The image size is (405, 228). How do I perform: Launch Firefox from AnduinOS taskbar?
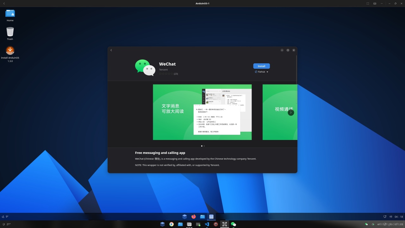point(194,217)
